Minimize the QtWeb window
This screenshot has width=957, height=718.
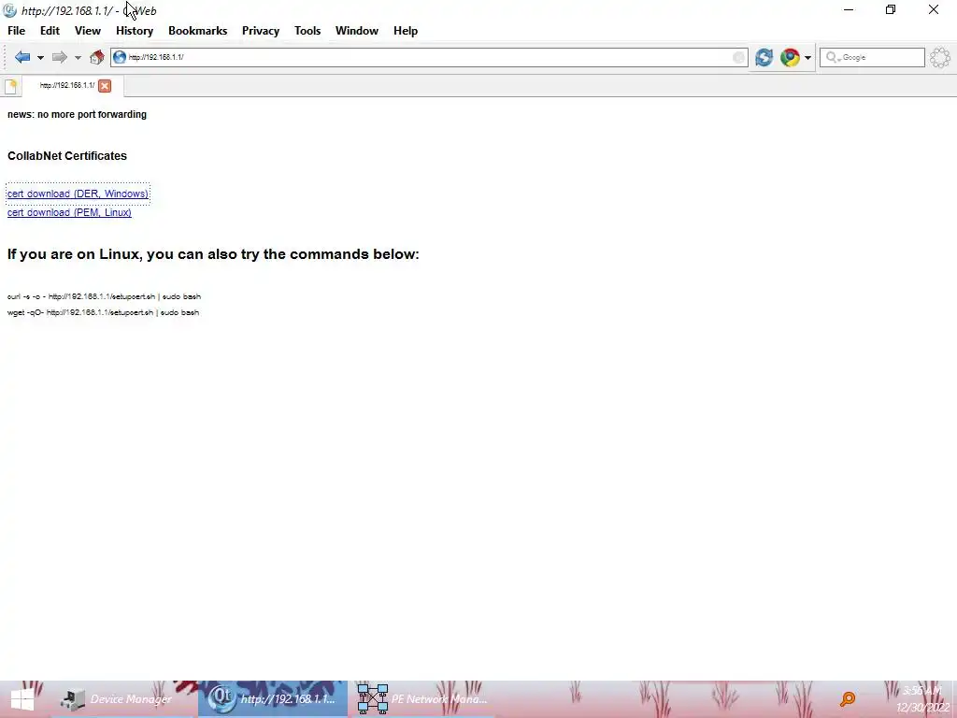849,9
